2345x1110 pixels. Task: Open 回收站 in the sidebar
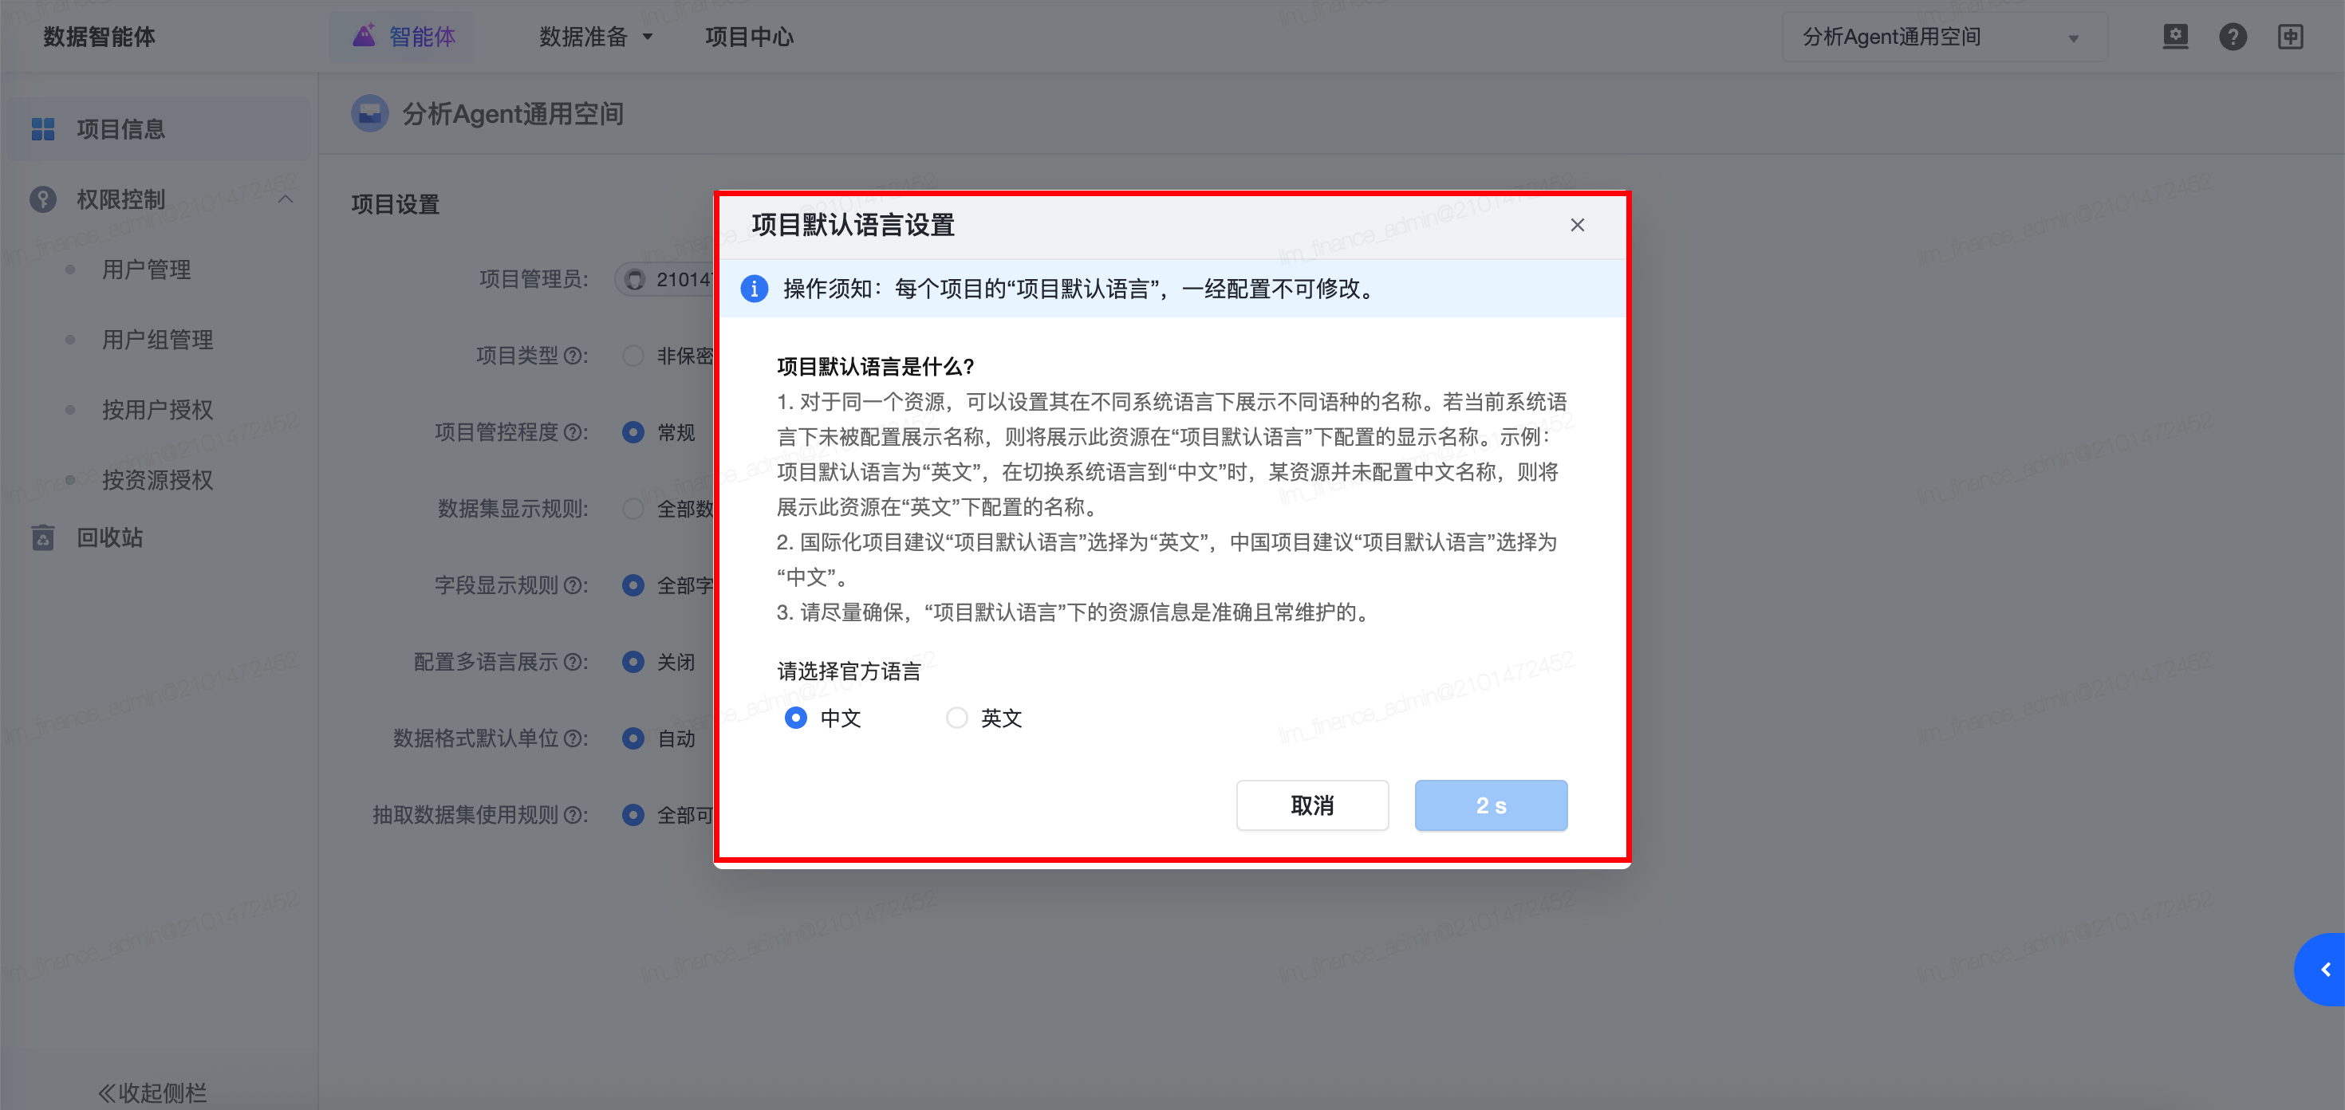109,537
